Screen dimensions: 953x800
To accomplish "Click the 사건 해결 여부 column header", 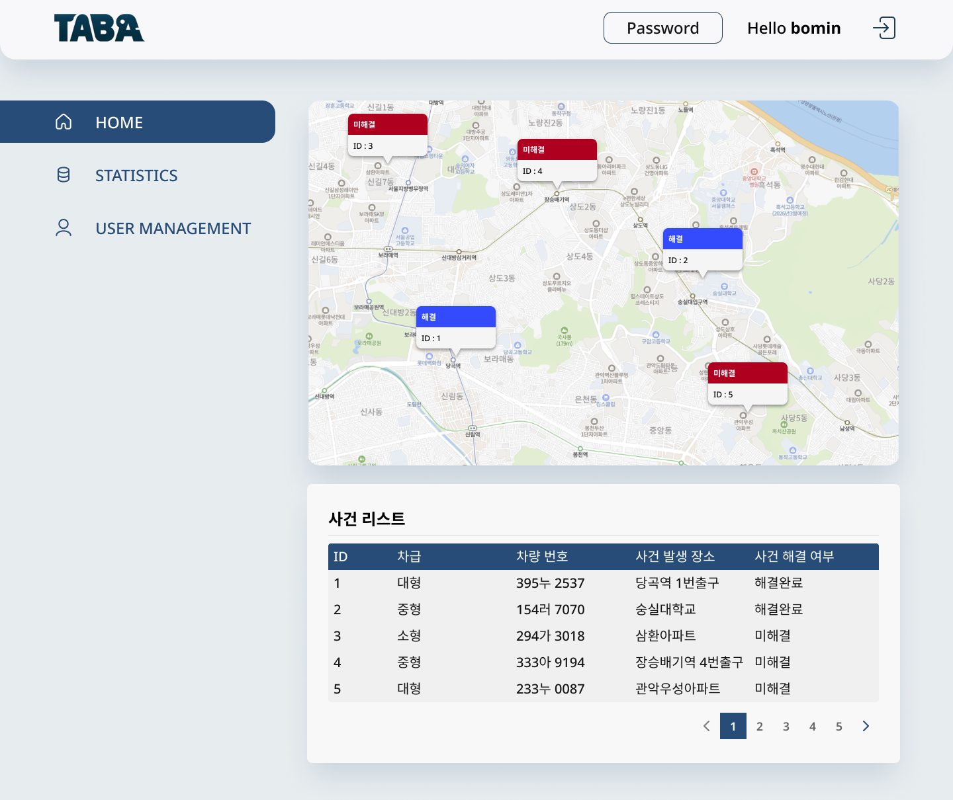I will click(x=794, y=557).
